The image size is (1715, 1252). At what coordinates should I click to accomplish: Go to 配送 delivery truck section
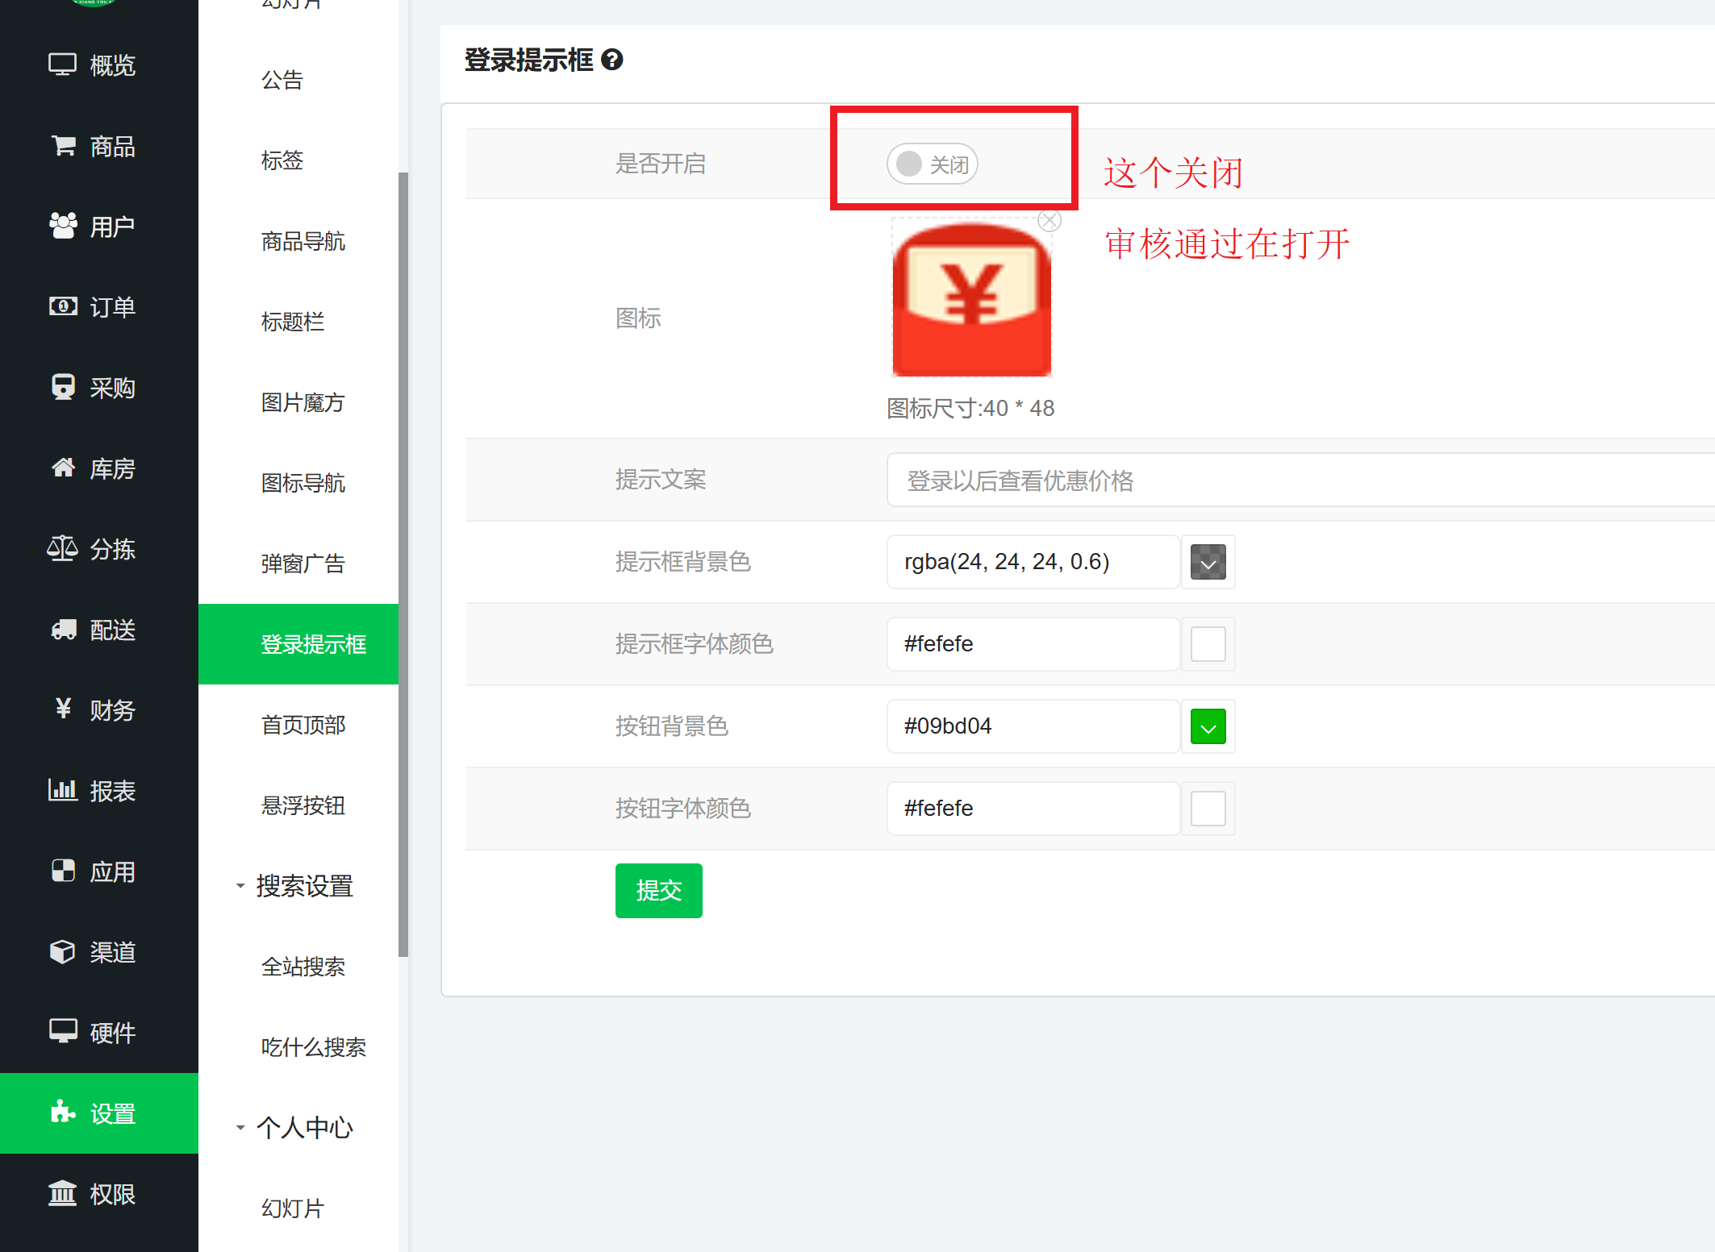(x=93, y=630)
